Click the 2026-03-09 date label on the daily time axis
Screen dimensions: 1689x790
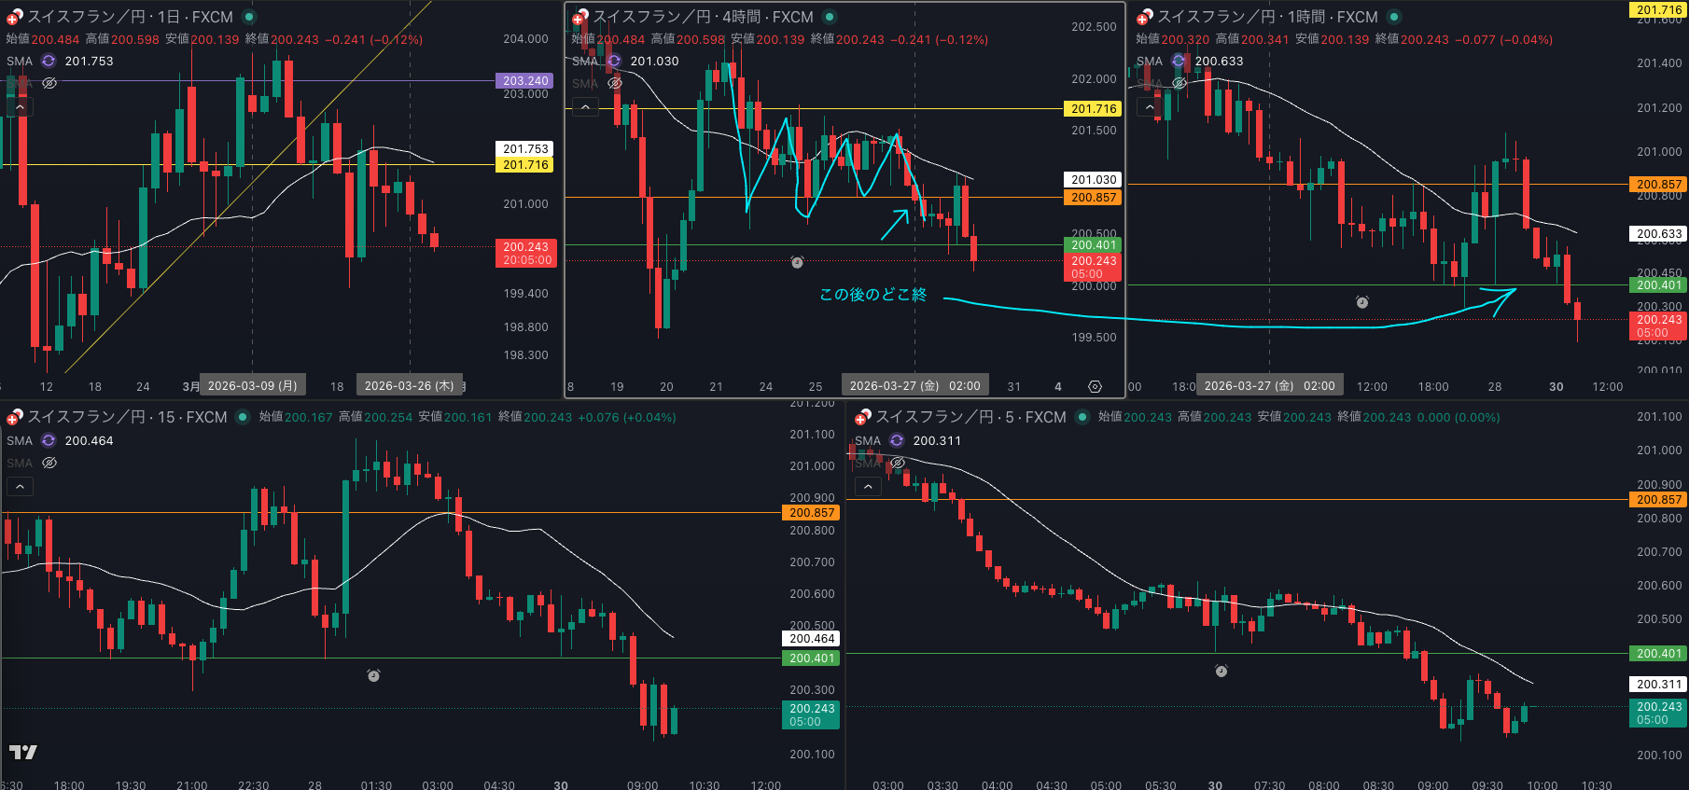pyautogui.click(x=252, y=386)
